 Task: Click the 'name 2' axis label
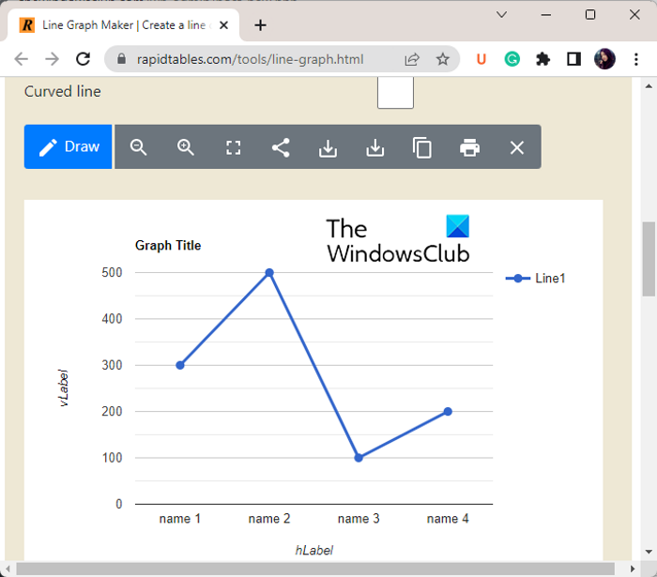click(x=269, y=519)
